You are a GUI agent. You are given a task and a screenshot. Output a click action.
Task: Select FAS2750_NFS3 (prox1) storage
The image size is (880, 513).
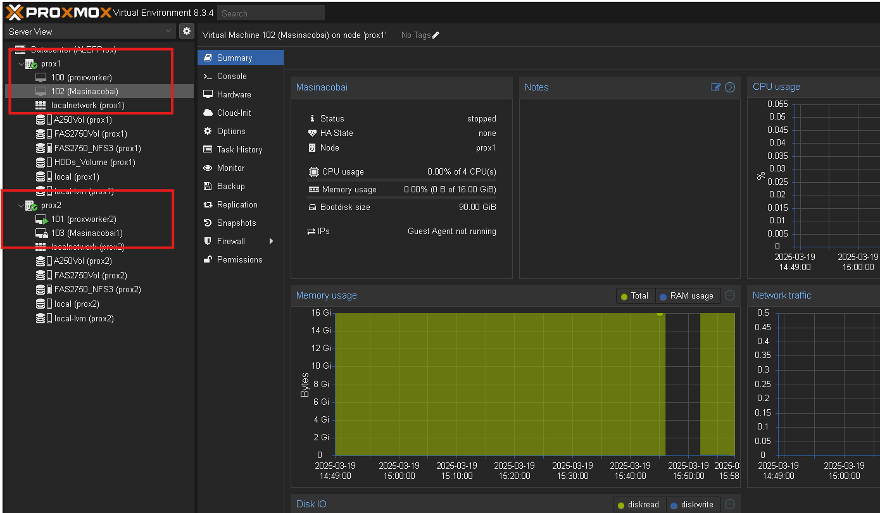[x=97, y=149]
